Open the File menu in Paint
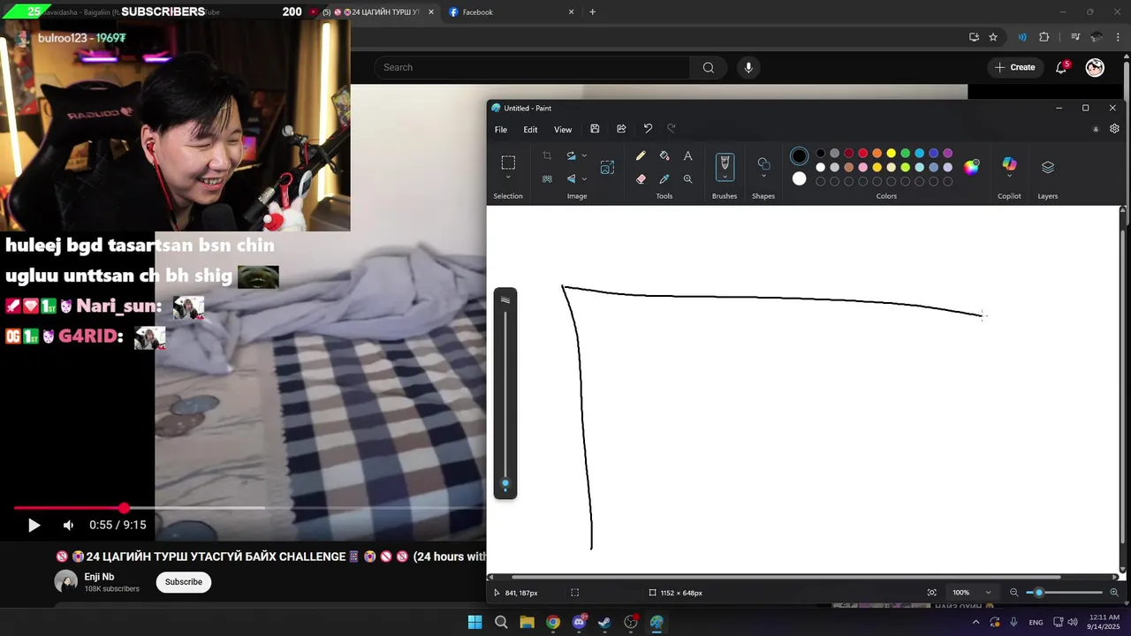 click(x=501, y=130)
